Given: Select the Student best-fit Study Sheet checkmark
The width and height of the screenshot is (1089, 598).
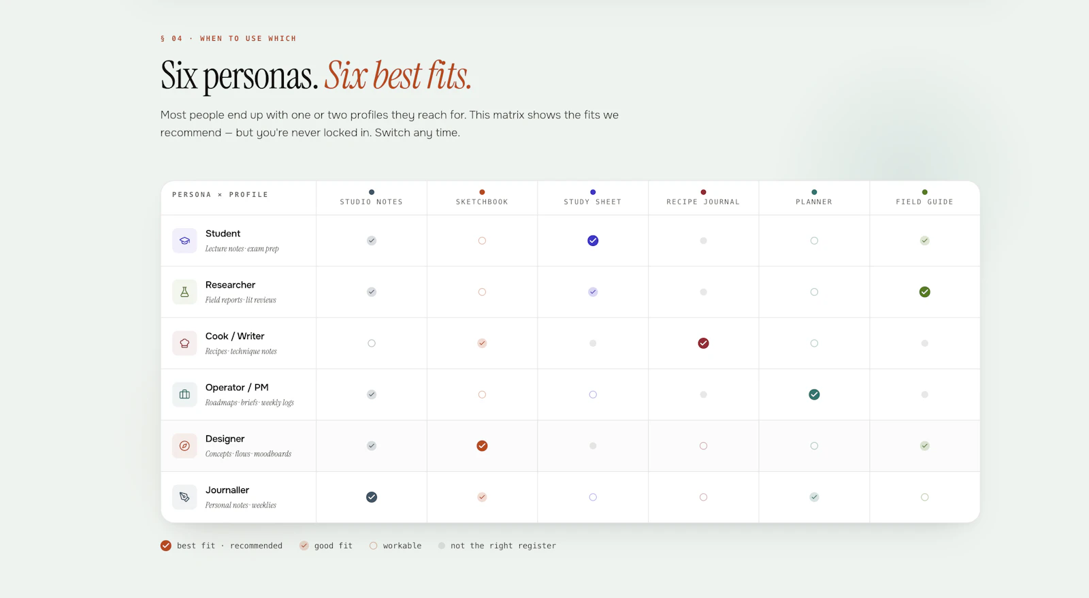Looking at the screenshot, I should pos(593,240).
